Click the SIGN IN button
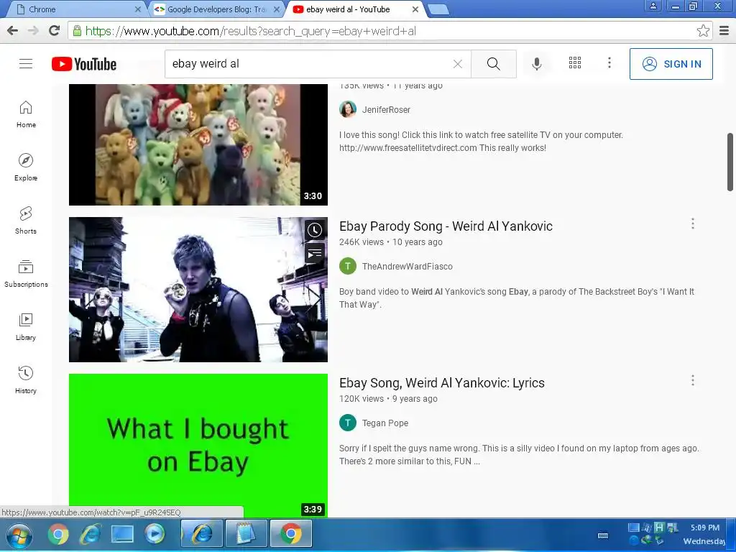736x552 pixels. tap(671, 64)
